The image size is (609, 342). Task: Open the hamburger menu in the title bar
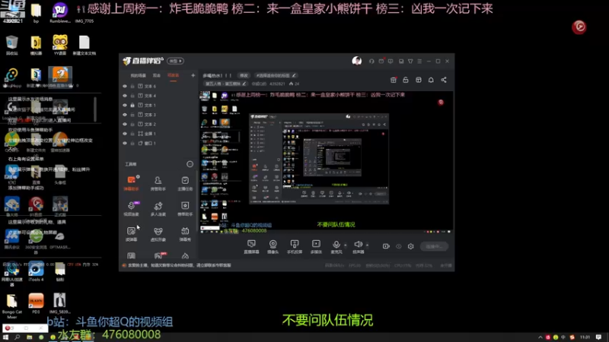tap(419, 62)
